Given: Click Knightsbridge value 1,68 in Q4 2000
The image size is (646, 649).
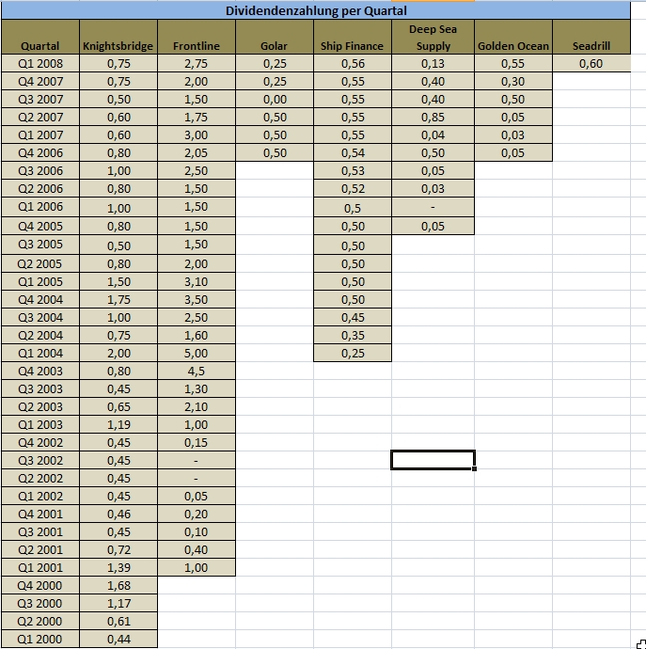Looking at the screenshot, I should pyautogui.click(x=118, y=585).
